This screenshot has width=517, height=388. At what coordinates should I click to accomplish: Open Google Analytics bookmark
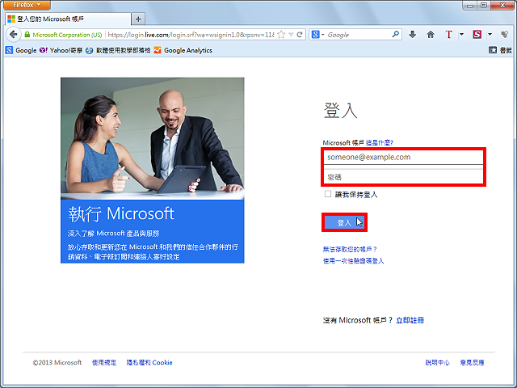(x=183, y=50)
